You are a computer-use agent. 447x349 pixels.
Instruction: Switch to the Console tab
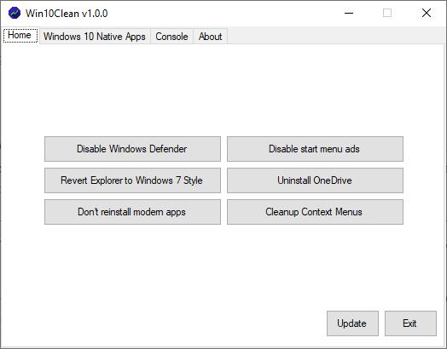click(171, 37)
